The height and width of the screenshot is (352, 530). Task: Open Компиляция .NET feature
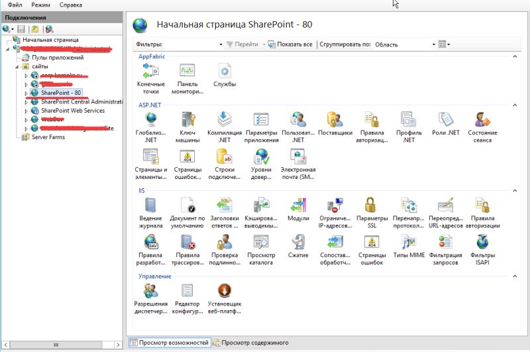point(225,127)
